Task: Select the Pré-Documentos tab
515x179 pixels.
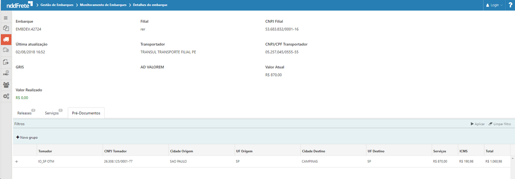Action: (x=86, y=113)
